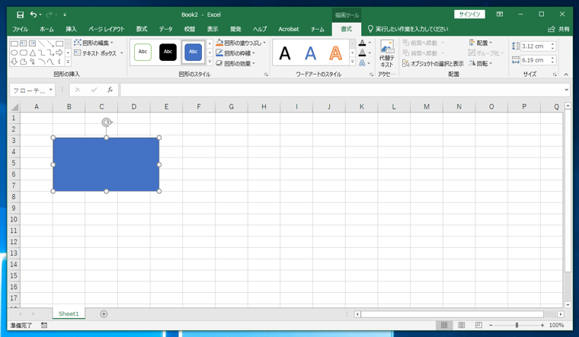The height and width of the screenshot is (337, 579).
Task: Switch to the 挿入 tab
Action: tap(71, 29)
